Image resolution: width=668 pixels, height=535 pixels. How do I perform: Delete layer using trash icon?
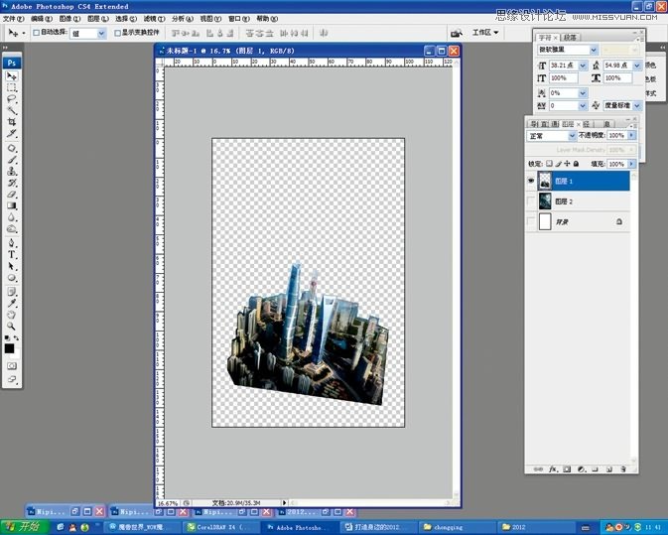click(623, 468)
